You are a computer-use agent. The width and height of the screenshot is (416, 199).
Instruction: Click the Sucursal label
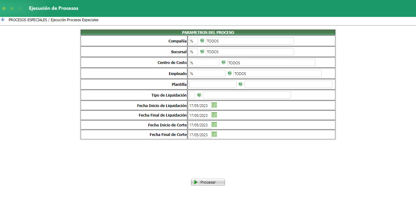click(179, 52)
